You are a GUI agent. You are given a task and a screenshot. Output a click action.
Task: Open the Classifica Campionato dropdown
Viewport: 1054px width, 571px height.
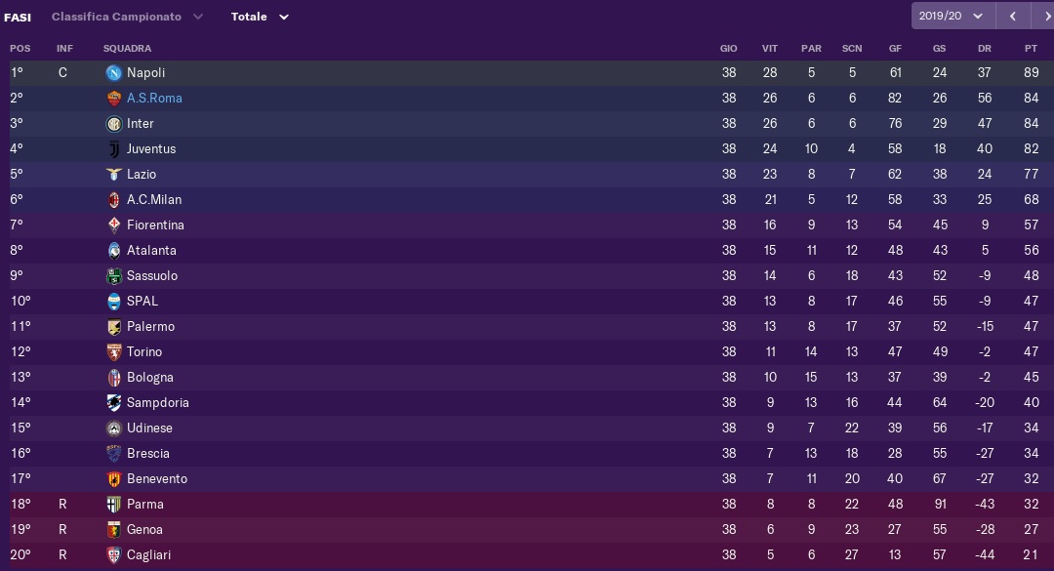coord(127,17)
